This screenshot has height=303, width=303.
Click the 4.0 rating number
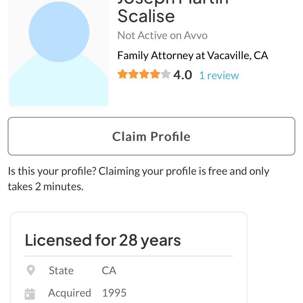click(x=182, y=74)
